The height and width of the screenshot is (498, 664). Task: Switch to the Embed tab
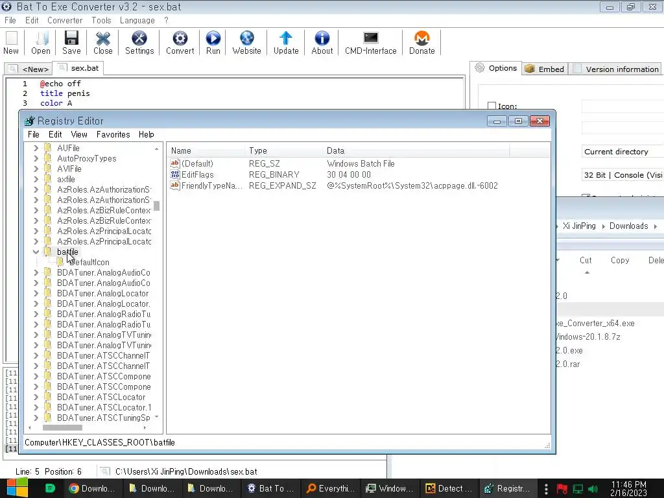click(x=545, y=69)
